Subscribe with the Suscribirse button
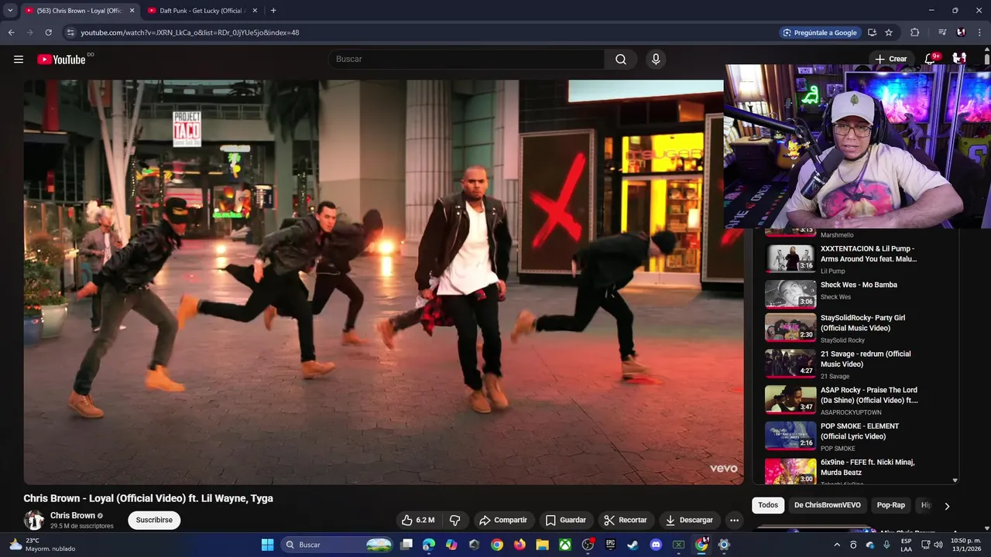Image resolution: width=991 pixels, height=557 pixels. pos(154,520)
